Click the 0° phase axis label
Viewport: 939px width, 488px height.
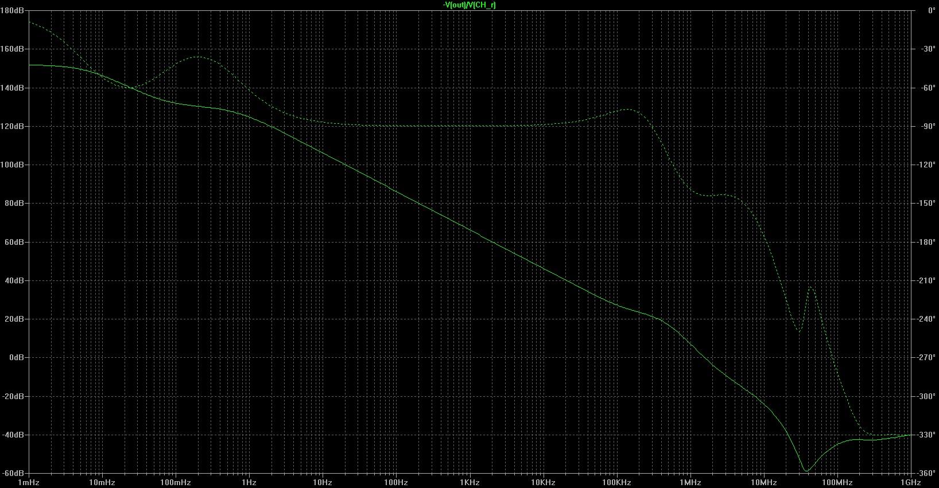[932, 10]
